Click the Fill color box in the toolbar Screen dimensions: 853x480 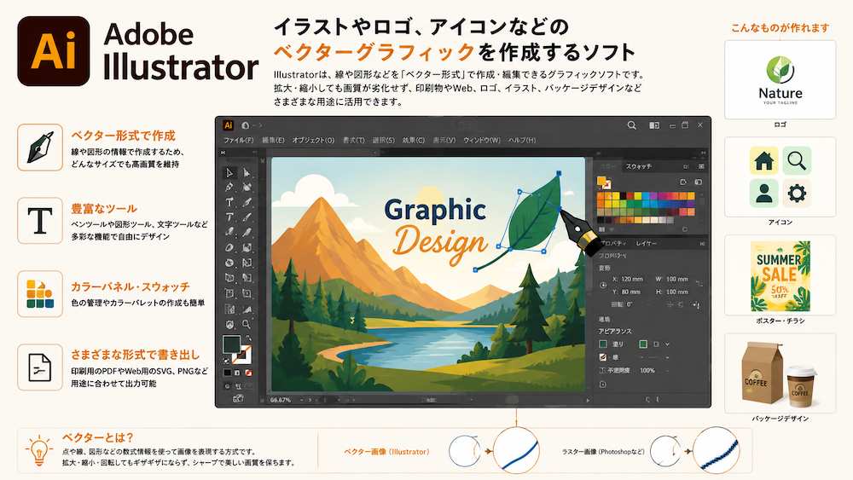(231, 344)
